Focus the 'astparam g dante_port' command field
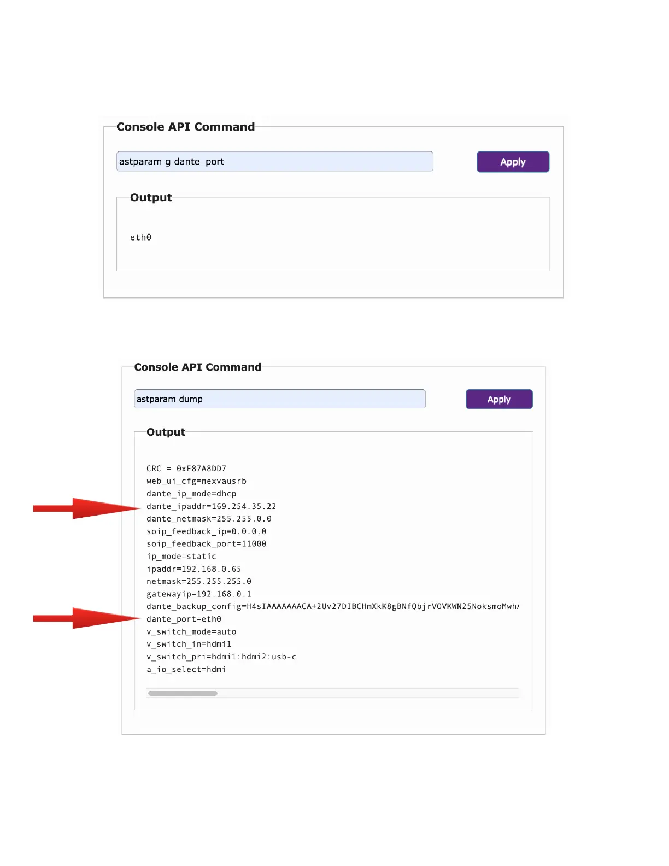 (274, 162)
